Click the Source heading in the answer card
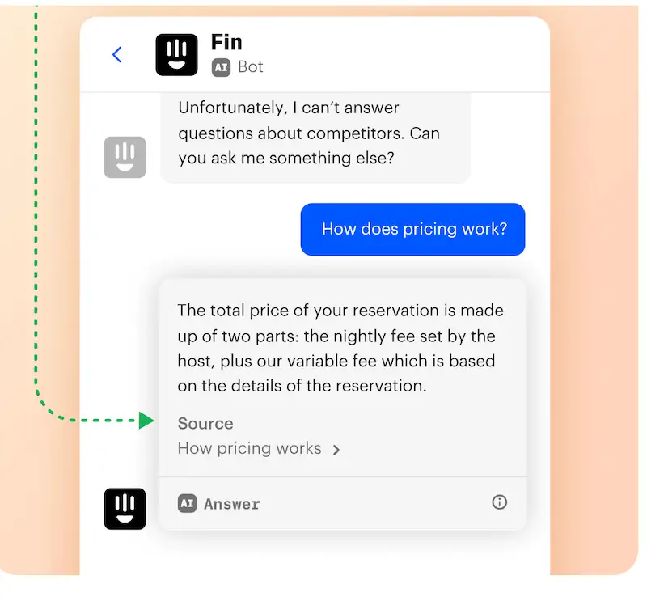This screenshot has width=647, height=601. click(205, 423)
